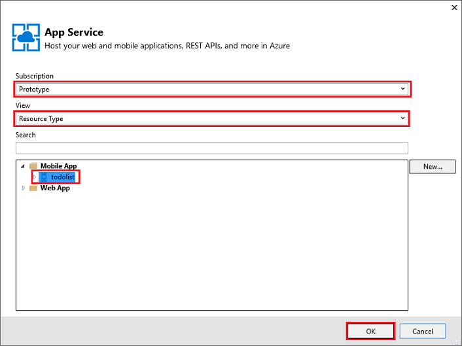Select the Web App label in tree

pyautogui.click(x=55, y=188)
